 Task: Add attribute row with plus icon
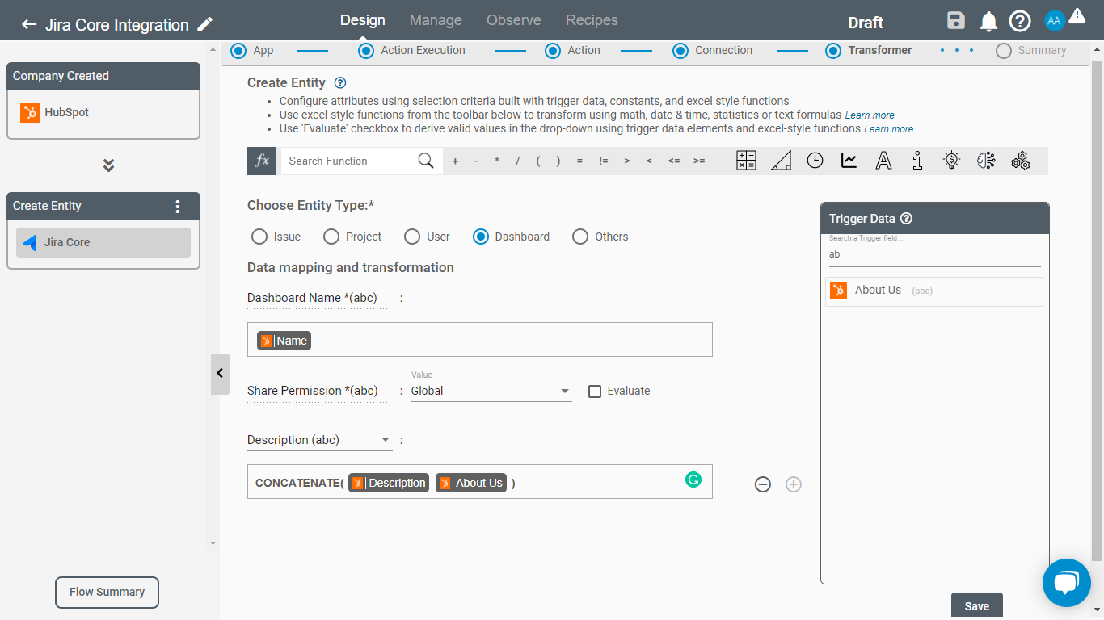[794, 484]
